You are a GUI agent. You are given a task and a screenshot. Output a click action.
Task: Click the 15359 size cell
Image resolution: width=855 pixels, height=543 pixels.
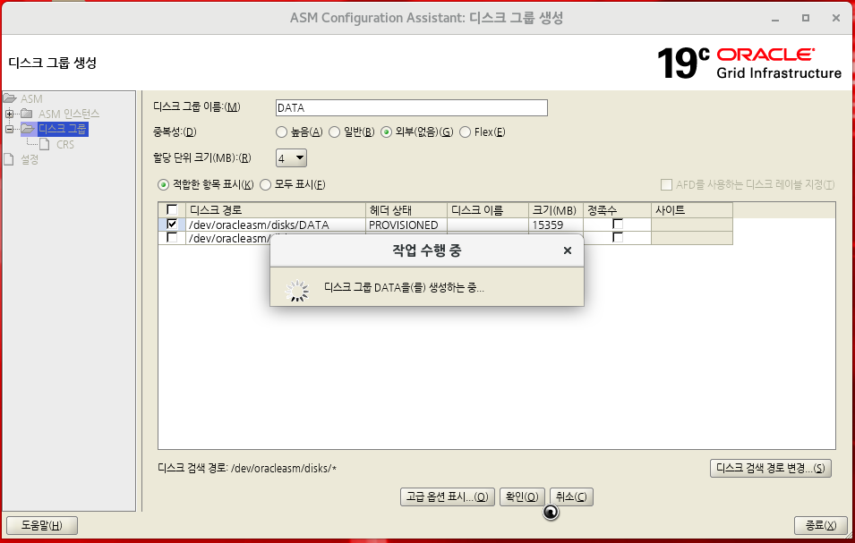point(556,225)
